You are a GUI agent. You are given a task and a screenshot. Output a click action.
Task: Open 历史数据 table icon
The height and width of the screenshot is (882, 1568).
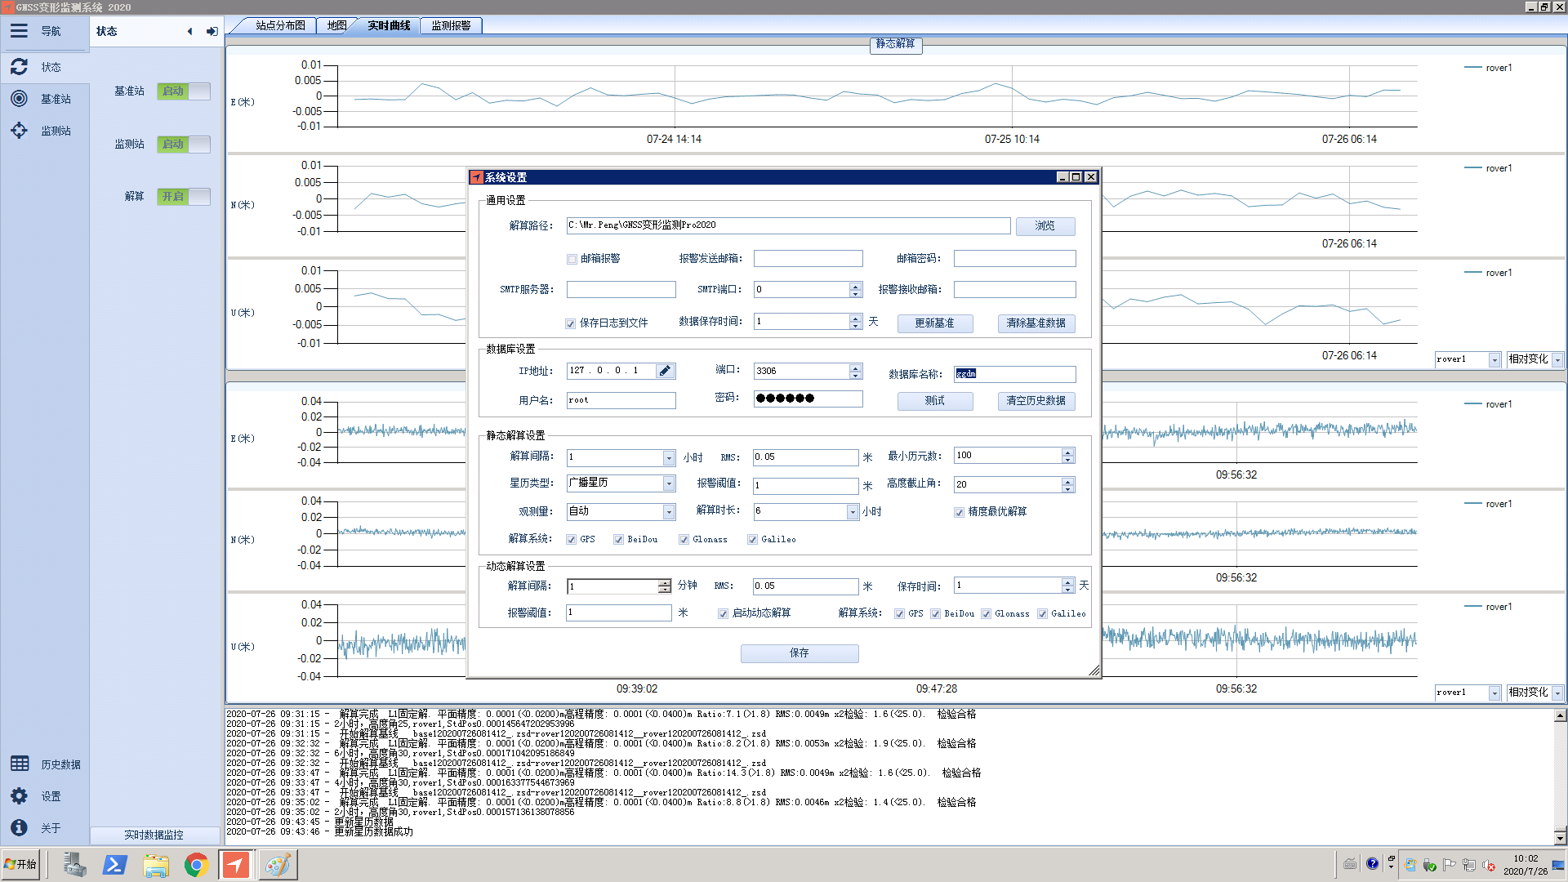20,764
